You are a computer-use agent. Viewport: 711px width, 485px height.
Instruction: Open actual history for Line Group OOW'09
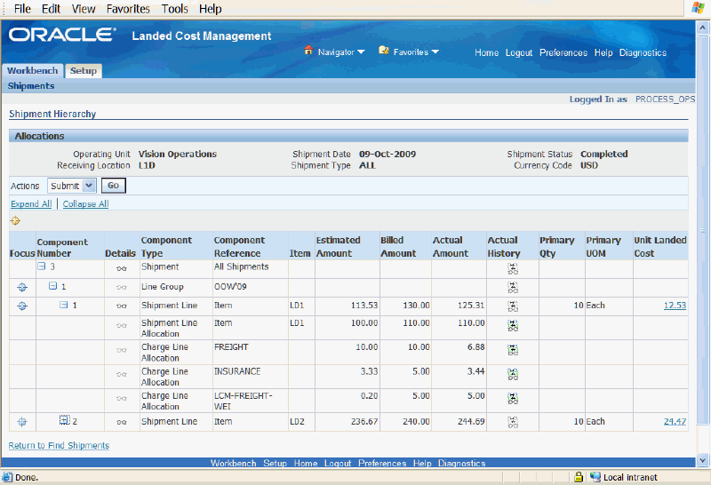[513, 288]
